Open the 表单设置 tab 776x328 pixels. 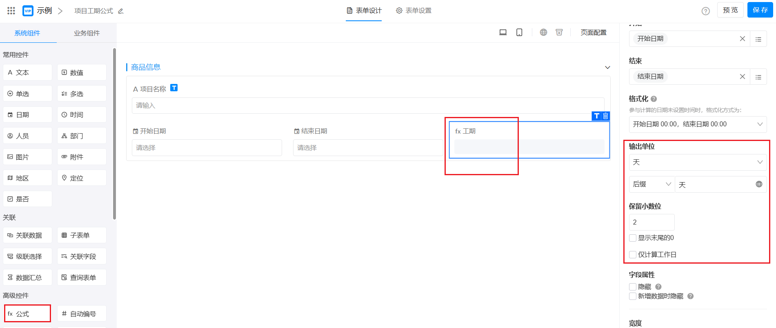(414, 11)
